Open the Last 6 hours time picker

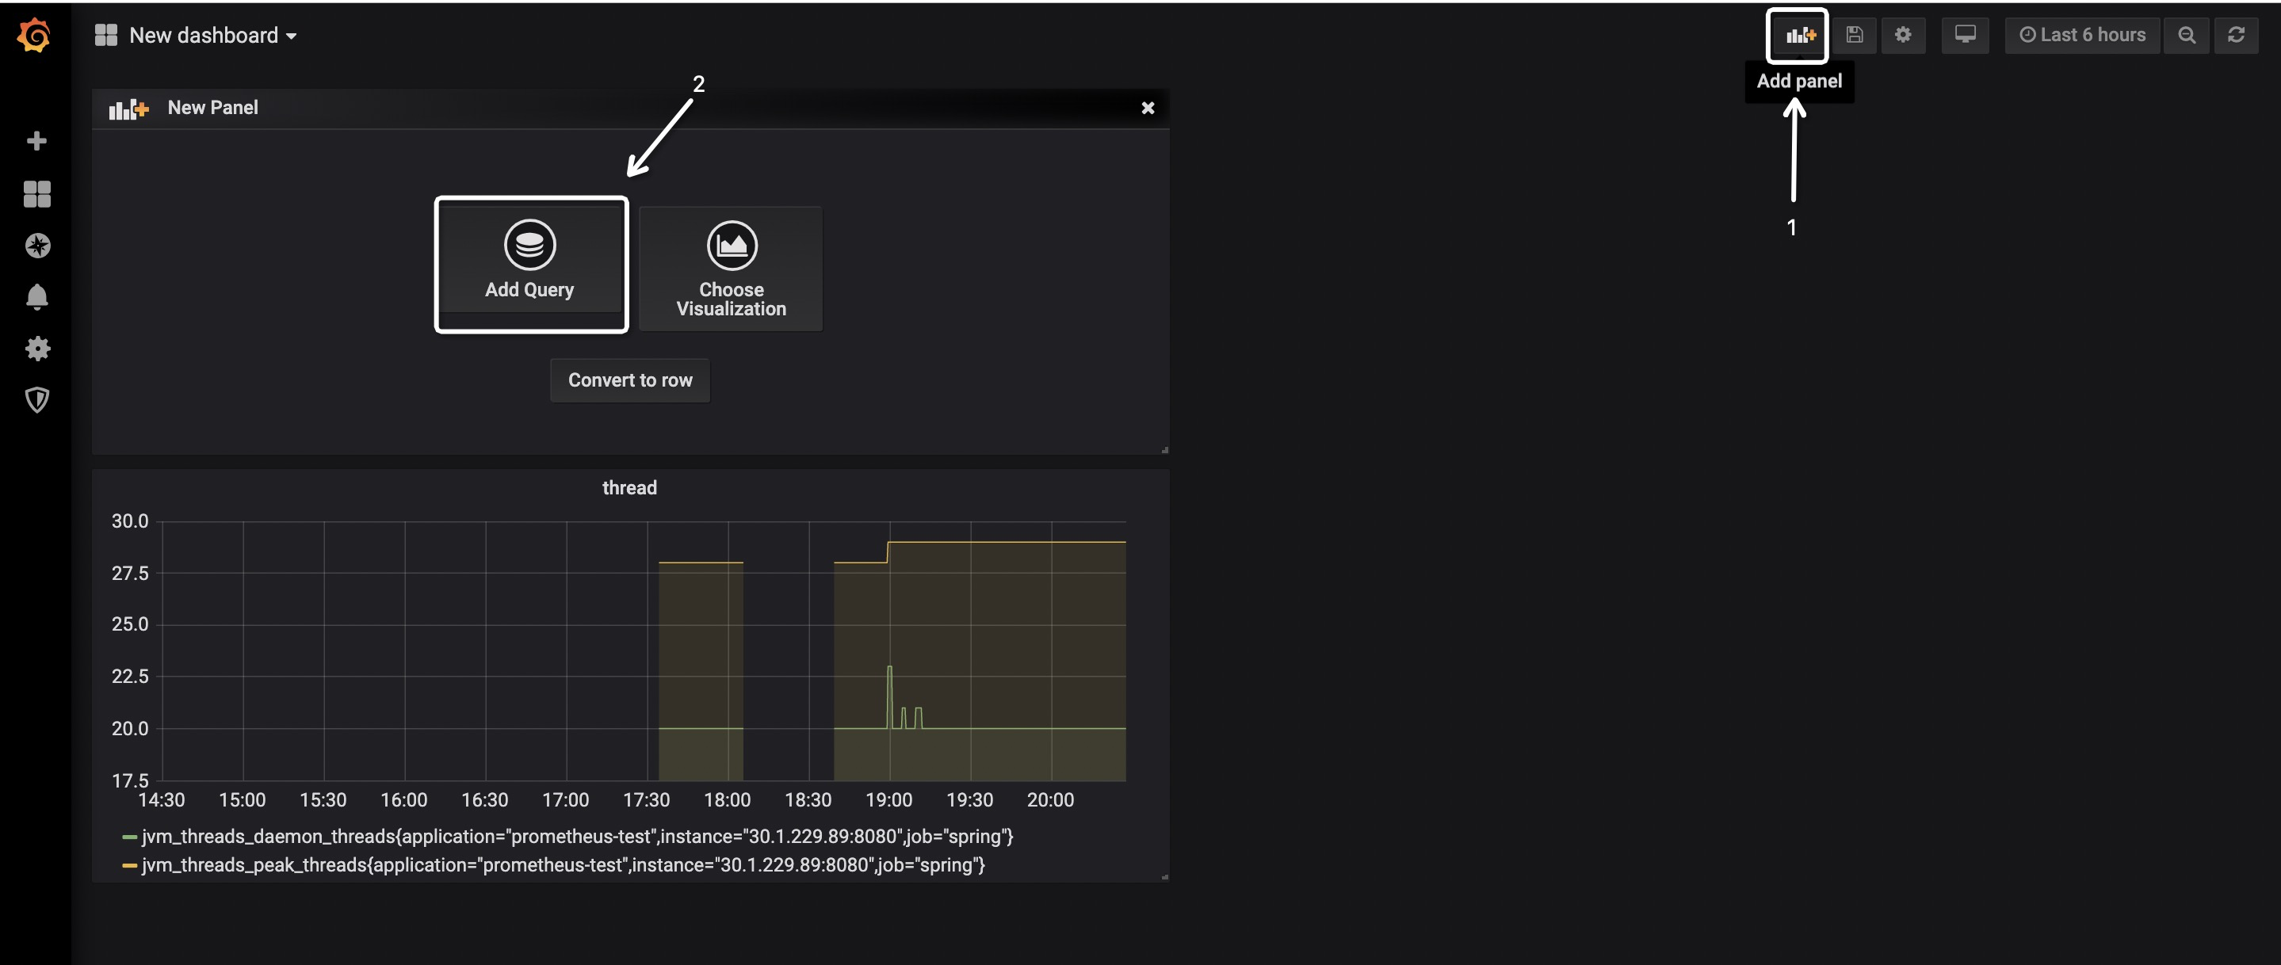point(2082,36)
